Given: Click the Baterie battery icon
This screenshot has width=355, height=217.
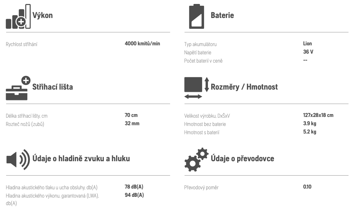Looking at the screenshot, I should pos(196,16).
